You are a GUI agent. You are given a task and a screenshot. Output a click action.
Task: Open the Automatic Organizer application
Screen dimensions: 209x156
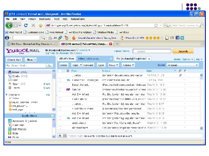24,121
